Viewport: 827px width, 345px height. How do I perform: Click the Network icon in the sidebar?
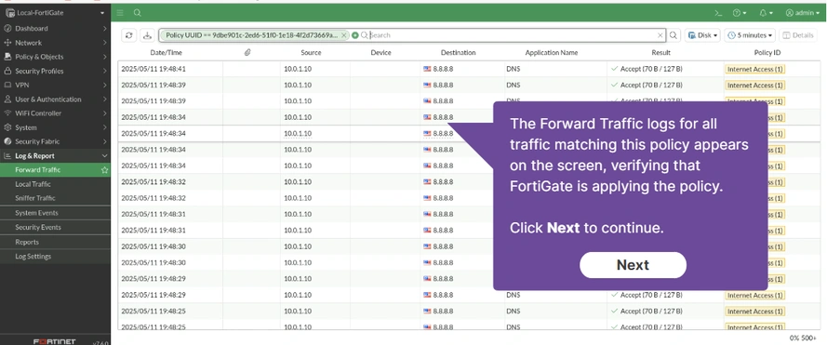click(7, 43)
